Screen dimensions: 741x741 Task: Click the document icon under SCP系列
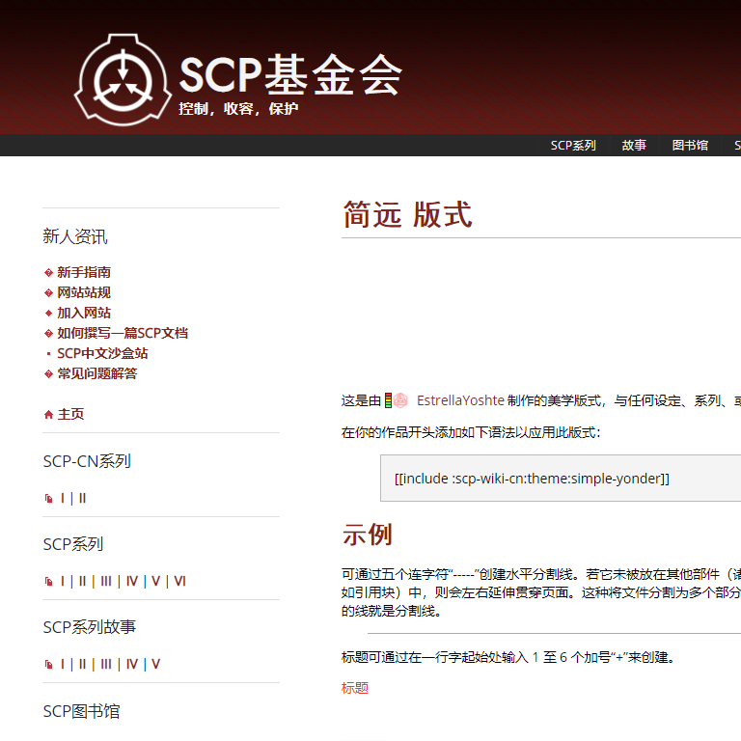tap(49, 582)
